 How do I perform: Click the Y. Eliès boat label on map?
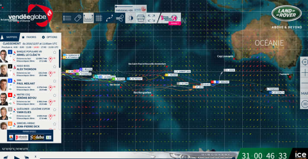pyautogui.click(x=205, y=84)
